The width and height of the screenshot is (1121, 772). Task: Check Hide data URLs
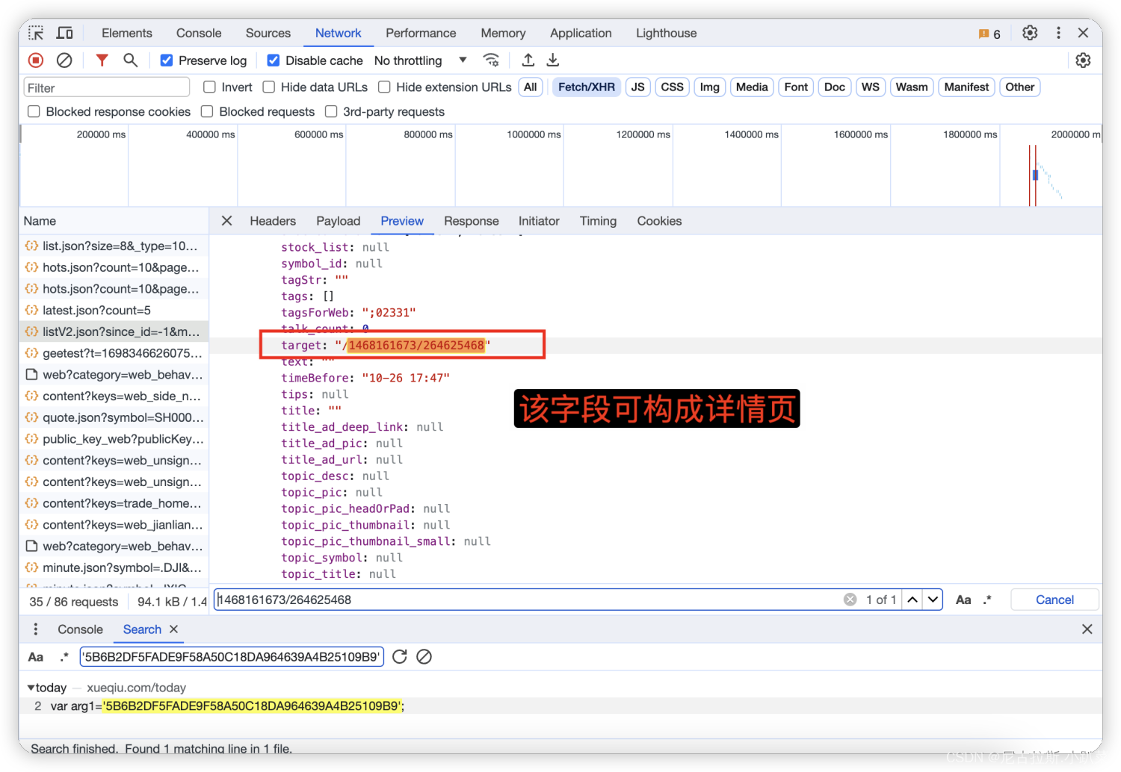click(269, 87)
